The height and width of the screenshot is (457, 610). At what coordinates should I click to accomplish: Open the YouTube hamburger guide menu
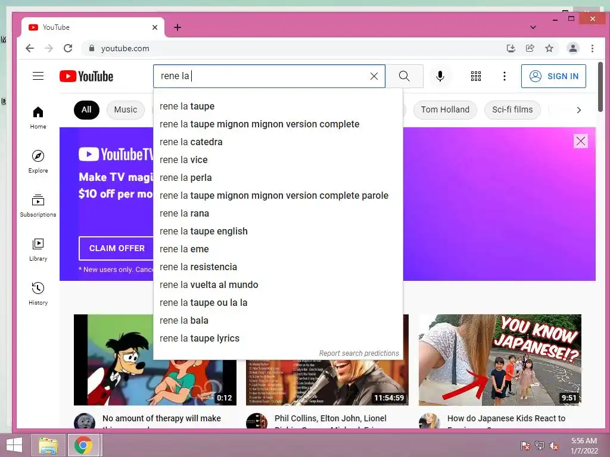[38, 76]
